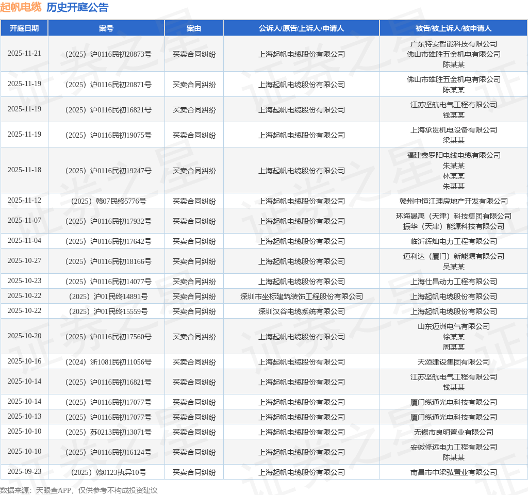Viewport: 528px width, 495px height.
Task: Click case number 沪01民终14891号
Action: click(x=108, y=296)
